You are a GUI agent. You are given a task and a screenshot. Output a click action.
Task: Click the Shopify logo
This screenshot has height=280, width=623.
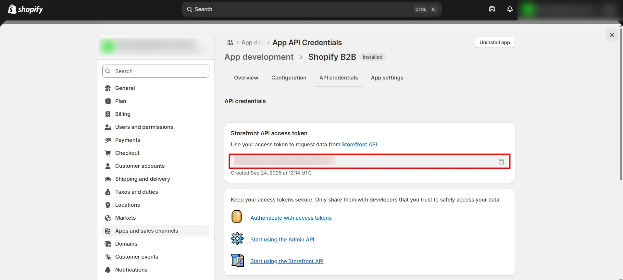click(x=26, y=9)
